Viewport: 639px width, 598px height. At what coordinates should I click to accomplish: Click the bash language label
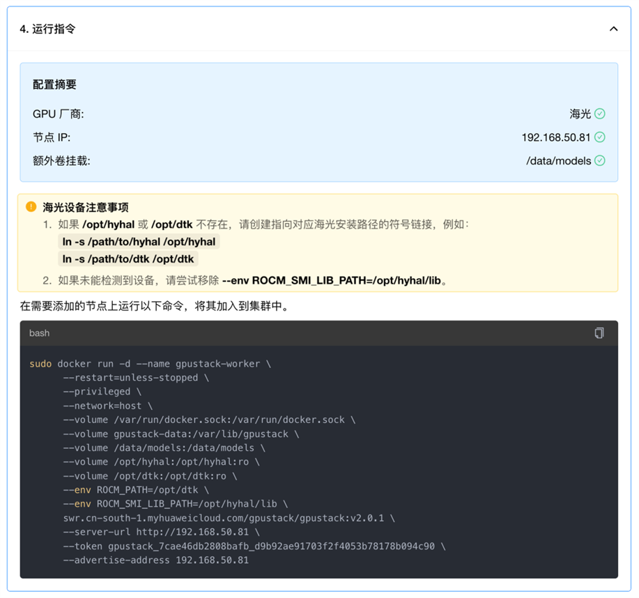coord(40,333)
